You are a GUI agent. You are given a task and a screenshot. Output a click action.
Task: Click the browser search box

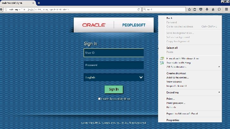[x=164, y=9]
